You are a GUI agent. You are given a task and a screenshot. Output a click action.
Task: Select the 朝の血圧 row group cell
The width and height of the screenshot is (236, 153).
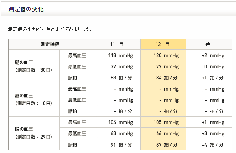point(34,66)
